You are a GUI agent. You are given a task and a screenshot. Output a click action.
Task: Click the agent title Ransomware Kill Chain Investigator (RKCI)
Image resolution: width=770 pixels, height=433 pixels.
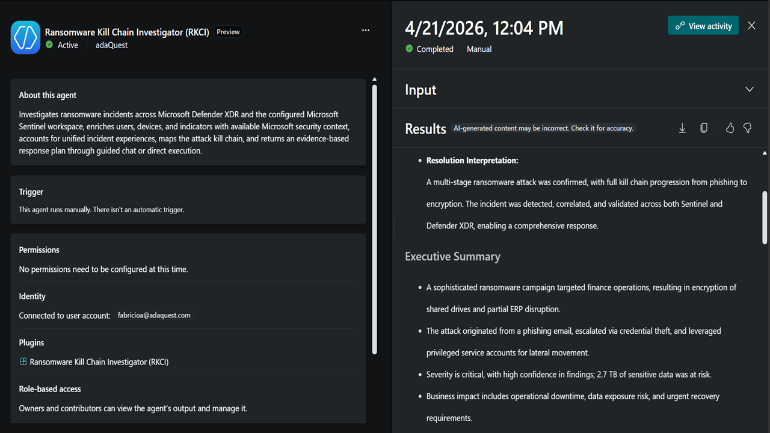[127, 32]
